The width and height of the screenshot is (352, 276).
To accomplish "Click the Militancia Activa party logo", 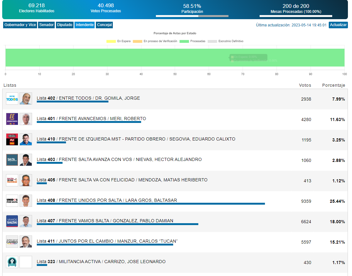I will 12,262.
